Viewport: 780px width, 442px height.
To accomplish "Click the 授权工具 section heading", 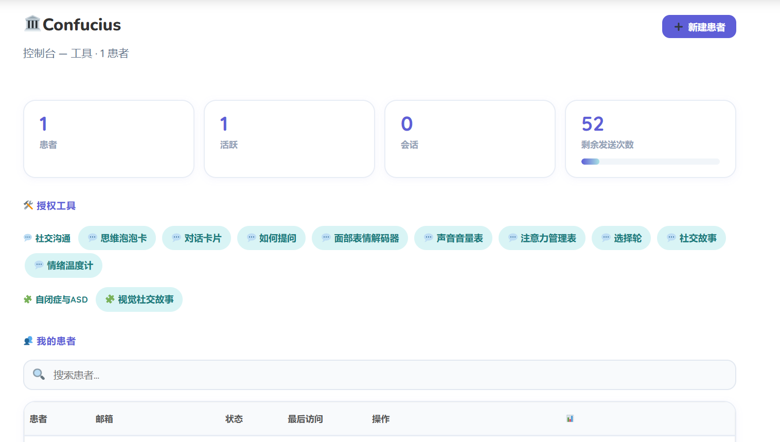I will point(56,206).
